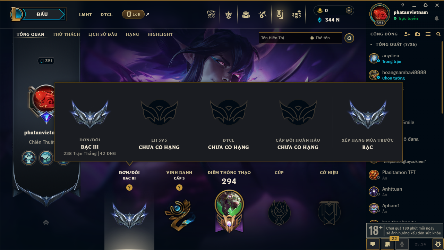Screen dimensions: 444x250
Task: Open the Loot crafting hammer icon
Action: pyautogui.click(x=263, y=15)
